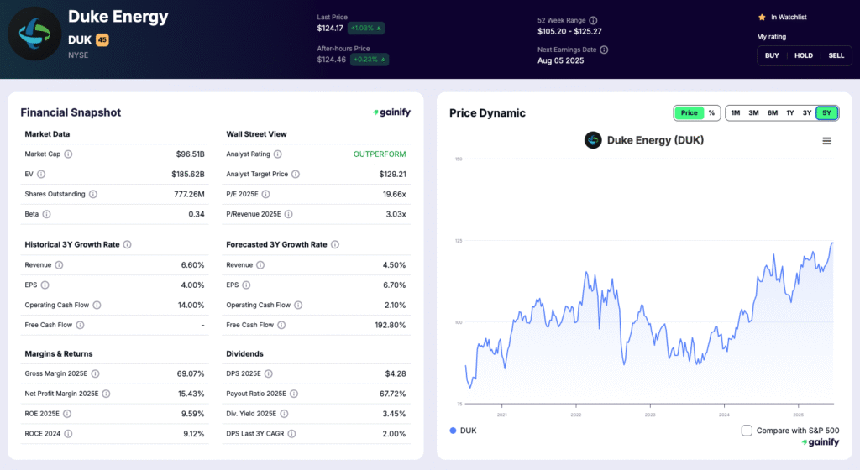Click gainify logo in Financial Snapshot

point(391,112)
